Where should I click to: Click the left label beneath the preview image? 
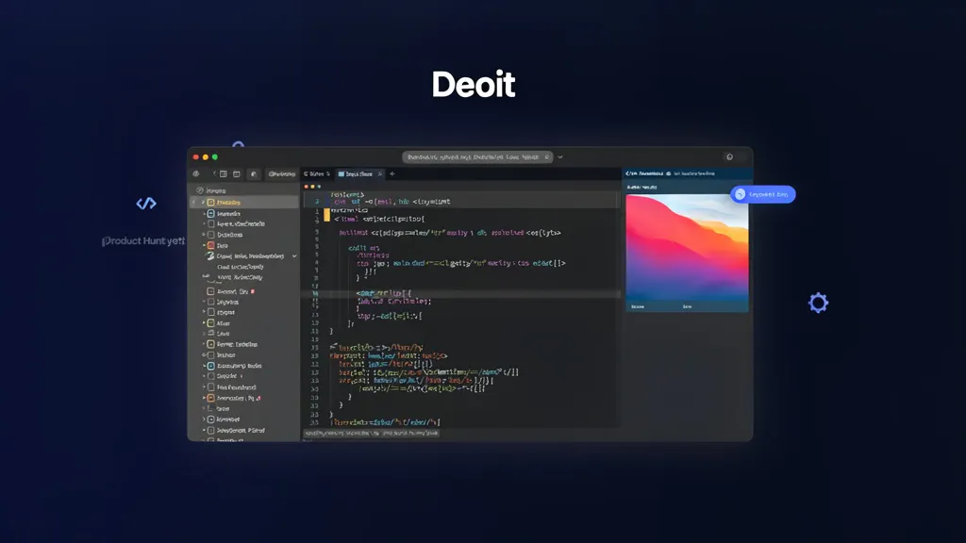(638, 306)
